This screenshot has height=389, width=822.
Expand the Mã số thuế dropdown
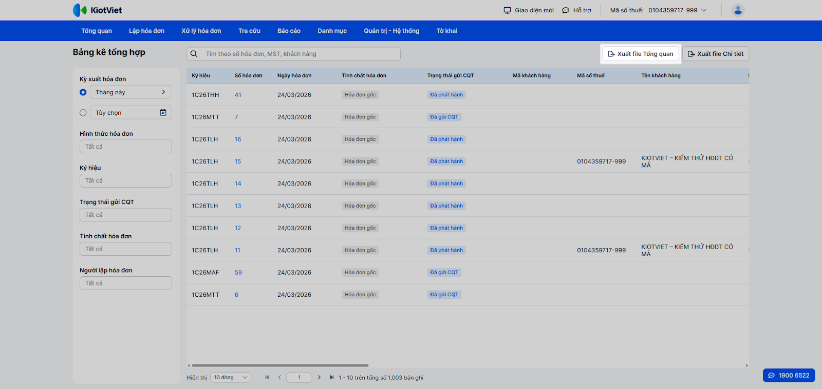(x=704, y=10)
